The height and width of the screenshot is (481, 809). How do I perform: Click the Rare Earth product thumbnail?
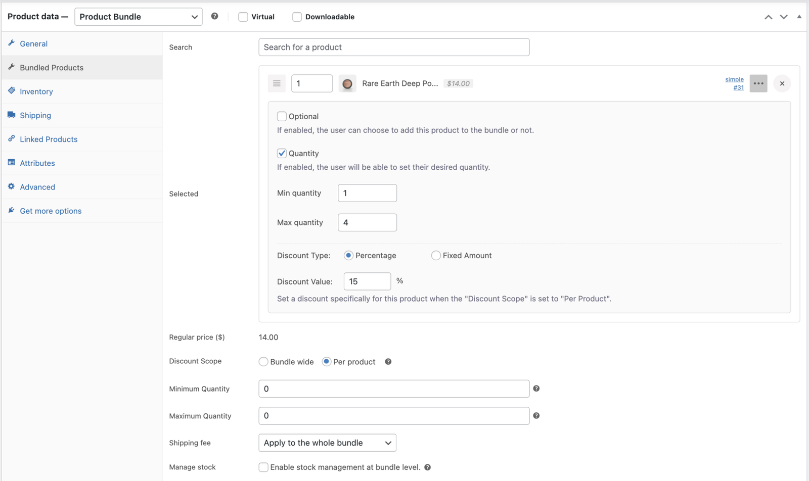(x=347, y=84)
